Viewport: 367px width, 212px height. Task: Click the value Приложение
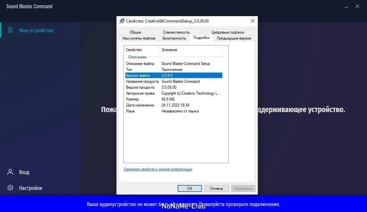[172, 70]
